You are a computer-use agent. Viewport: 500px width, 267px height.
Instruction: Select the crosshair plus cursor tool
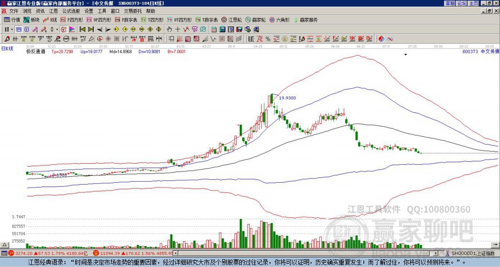(x=178, y=29)
